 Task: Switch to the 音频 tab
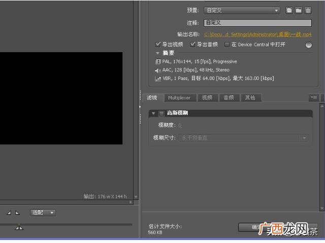pyautogui.click(x=229, y=98)
